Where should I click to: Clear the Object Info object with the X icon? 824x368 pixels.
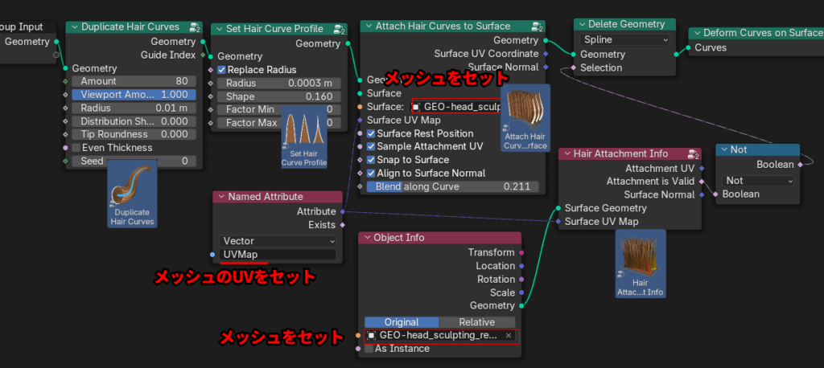509,335
